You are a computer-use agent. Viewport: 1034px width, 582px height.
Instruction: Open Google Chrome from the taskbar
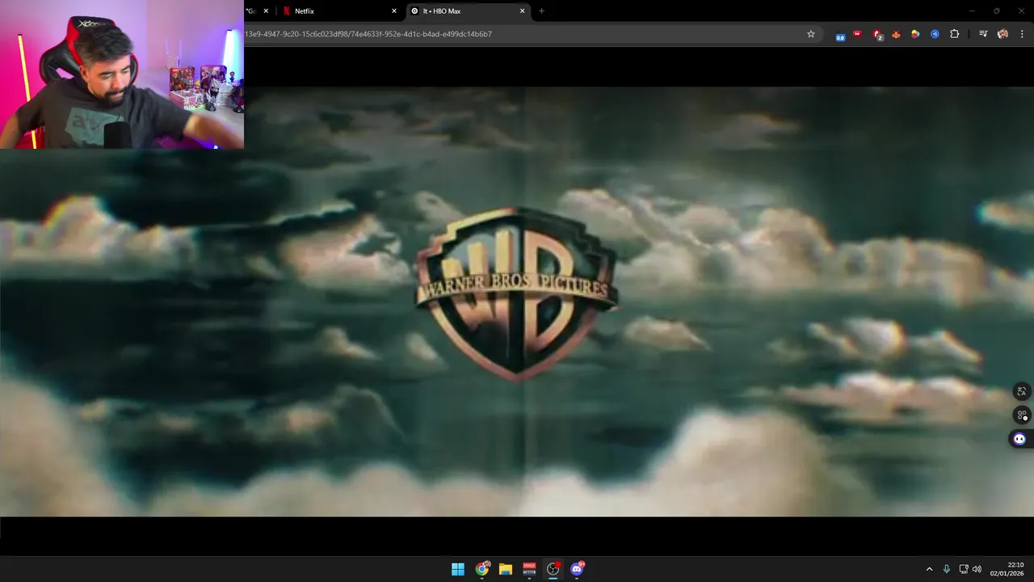click(x=482, y=569)
